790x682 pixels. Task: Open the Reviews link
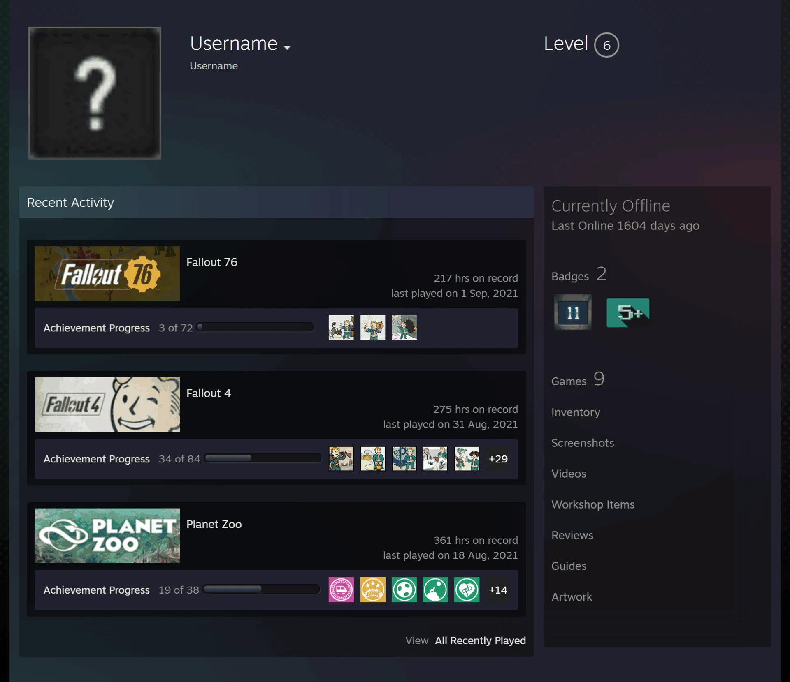tap(572, 536)
